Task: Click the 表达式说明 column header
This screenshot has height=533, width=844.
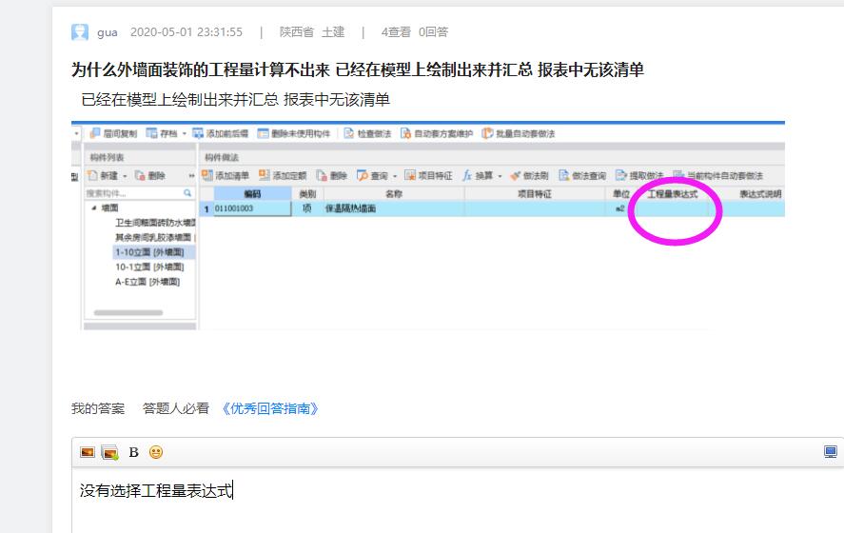Action: (x=760, y=194)
